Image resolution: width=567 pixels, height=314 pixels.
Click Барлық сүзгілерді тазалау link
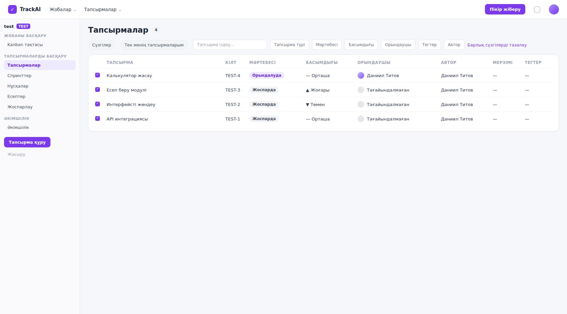click(497, 45)
